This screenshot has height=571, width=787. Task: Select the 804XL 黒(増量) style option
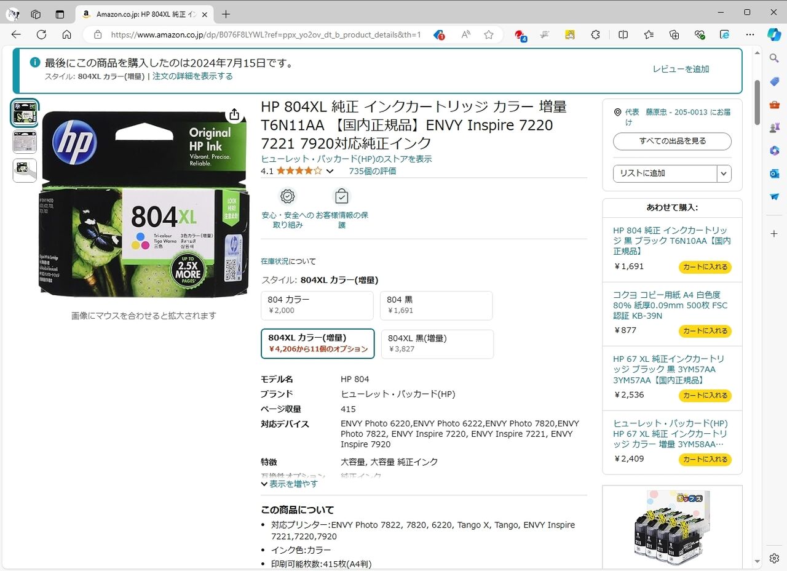(437, 343)
